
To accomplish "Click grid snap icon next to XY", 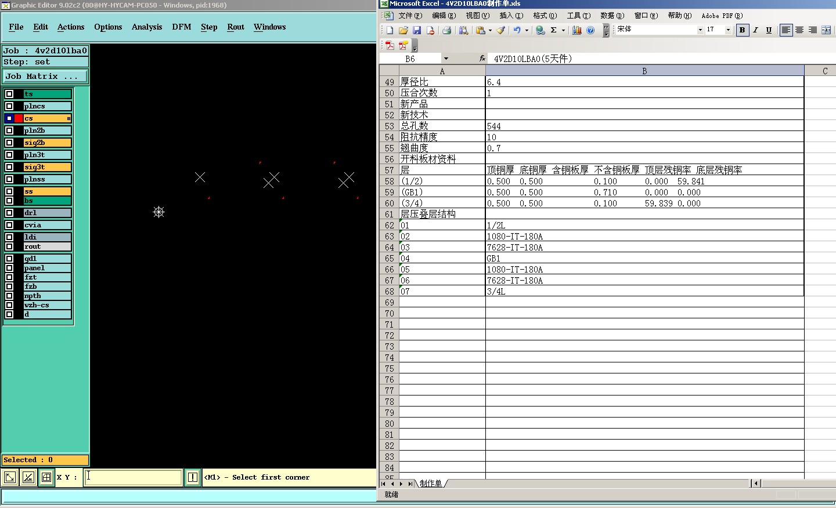I will tap(46, 477).
